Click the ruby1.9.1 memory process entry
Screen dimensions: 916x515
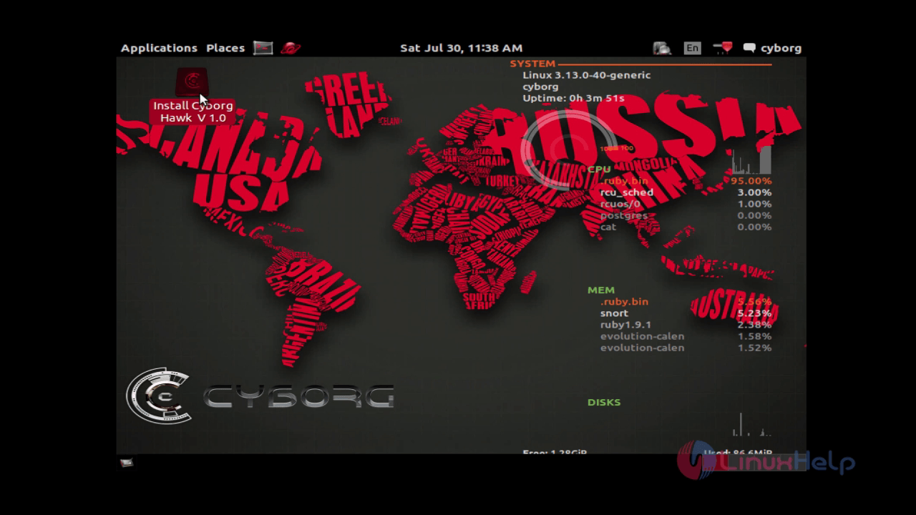(625, 325)
